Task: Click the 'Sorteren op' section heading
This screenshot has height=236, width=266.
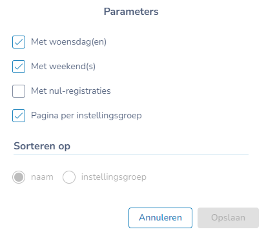Action: click(x=42, y=146)
